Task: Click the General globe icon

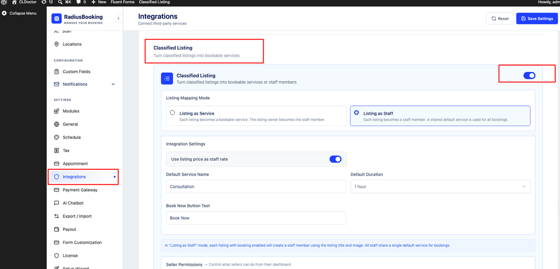Action: [56, 124]
